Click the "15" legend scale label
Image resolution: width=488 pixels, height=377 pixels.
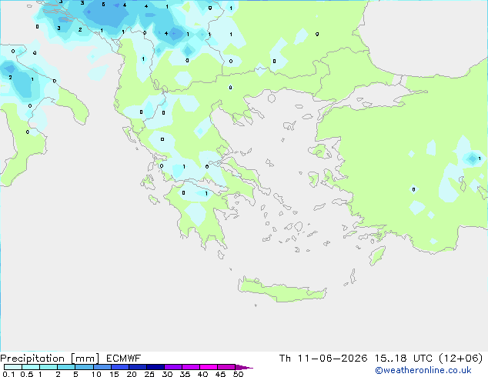click(x=114, y=374)
